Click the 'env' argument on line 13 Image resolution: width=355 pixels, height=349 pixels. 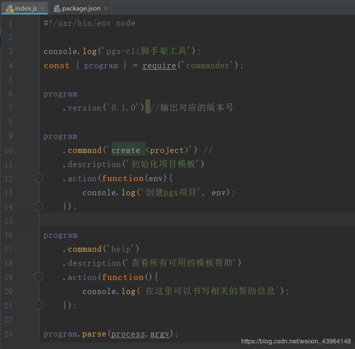point(219,193)
